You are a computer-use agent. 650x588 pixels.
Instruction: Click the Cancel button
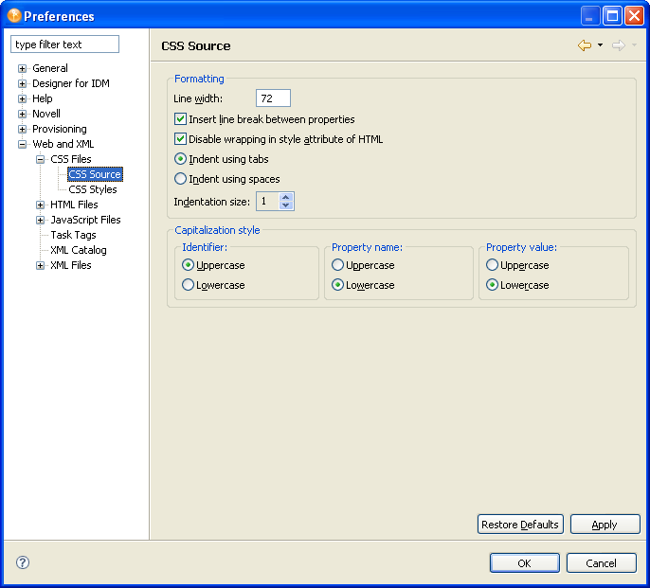pyautogui.click(x=601, y=563)
